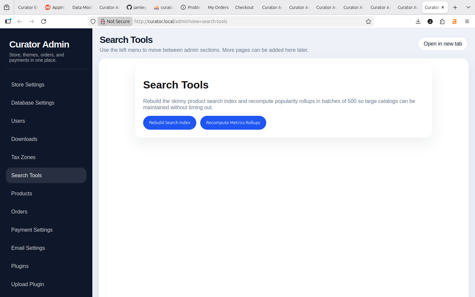
Task: Click the orange 'a' extension icon
Action: point(454,21)
